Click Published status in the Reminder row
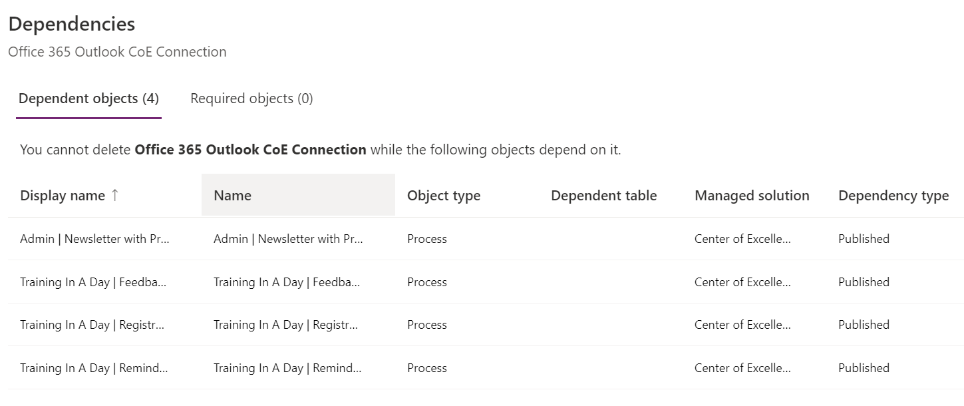 [863, 367]
